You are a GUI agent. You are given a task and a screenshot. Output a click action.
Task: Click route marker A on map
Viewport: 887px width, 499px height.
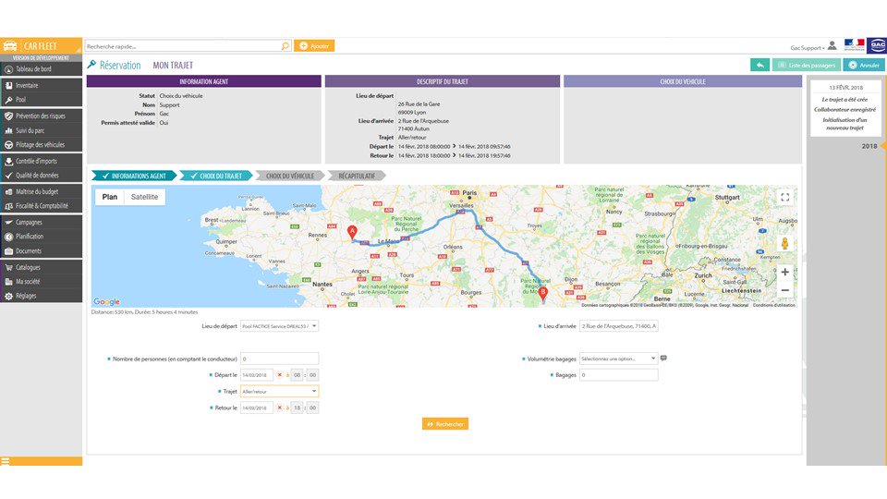(x=352, y=232)
